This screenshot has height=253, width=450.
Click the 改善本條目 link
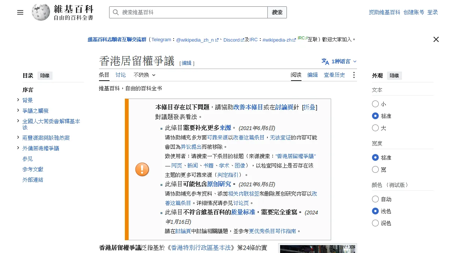[248, 107]
